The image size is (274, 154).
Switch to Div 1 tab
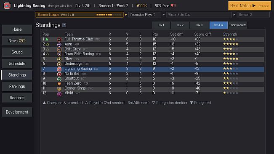(x=161, y=25)
